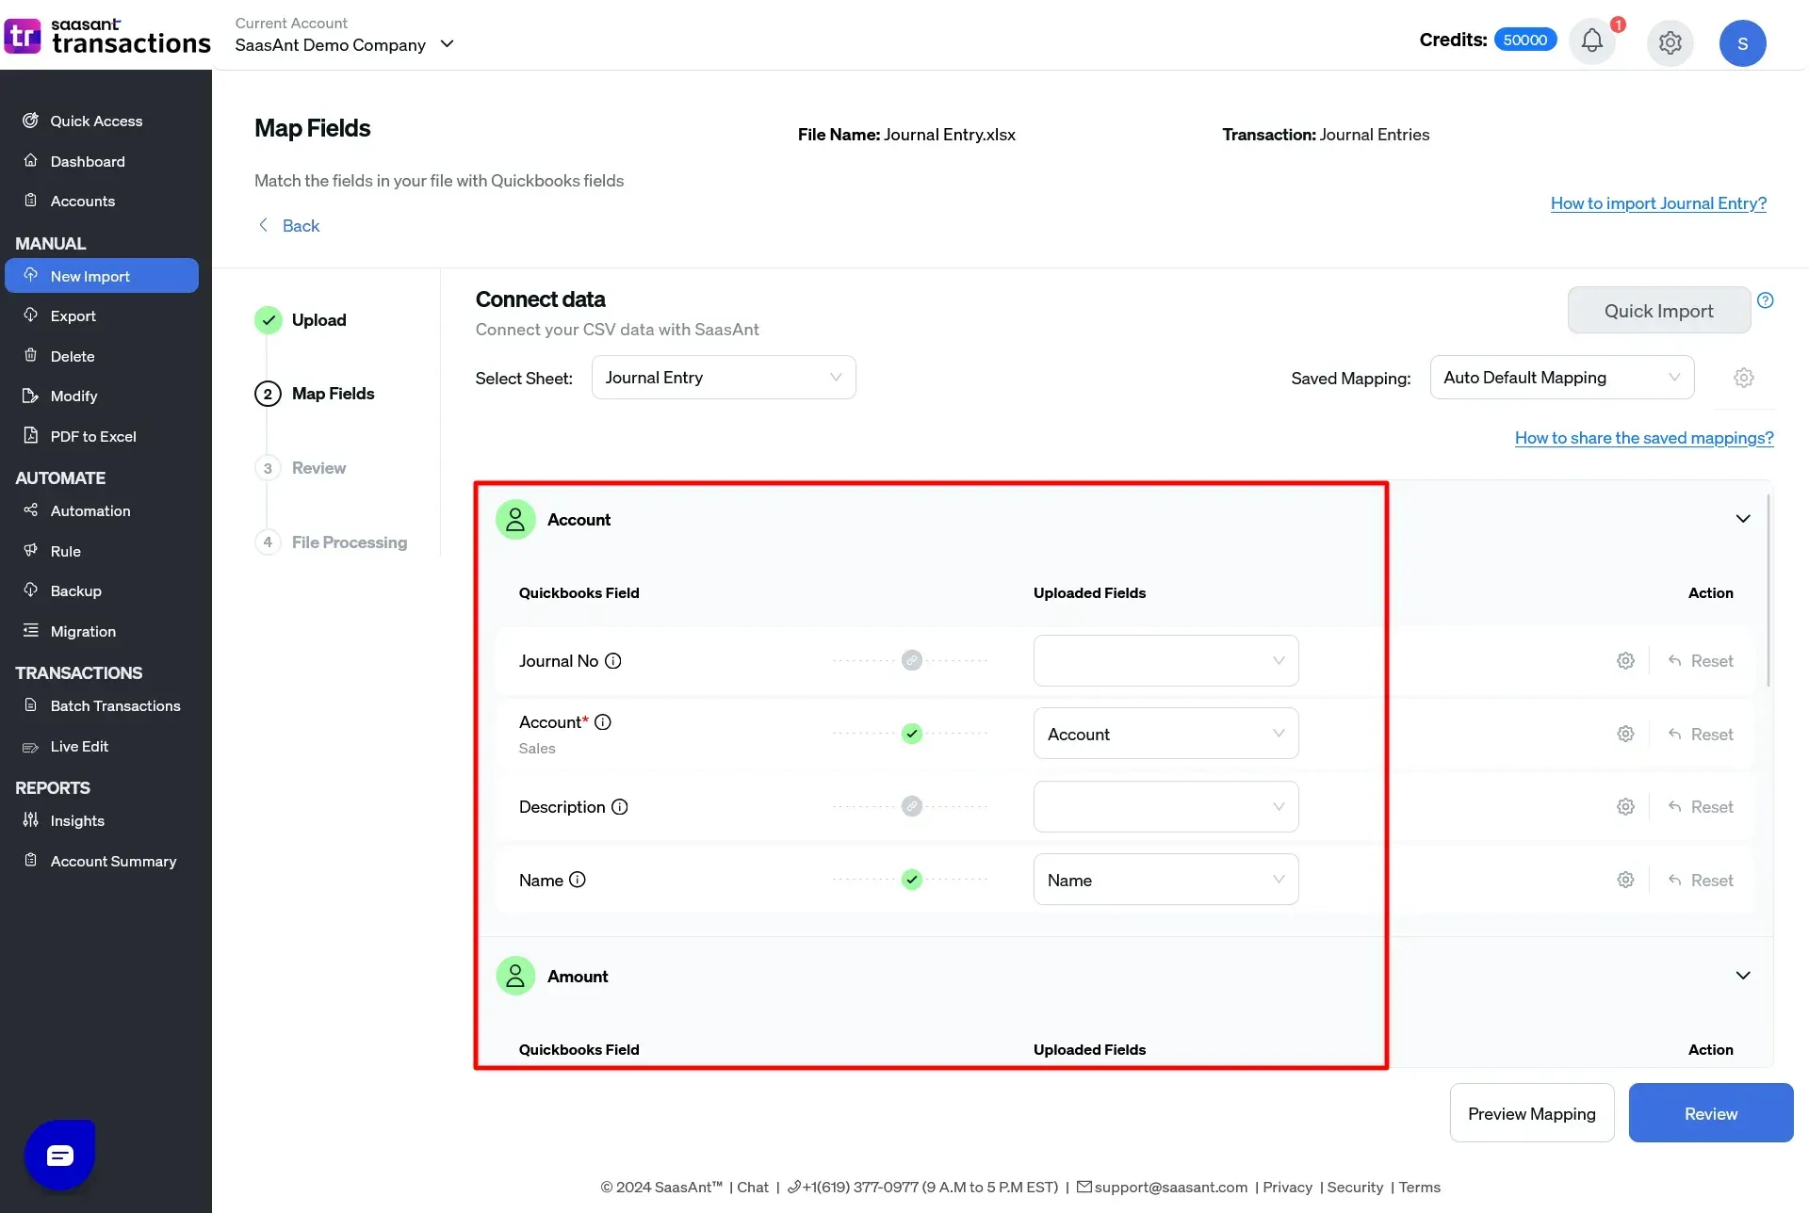The image size is (1809, 1213).
Task: Click the Upload step green checkmark
Action: click(x=269, y=320)
